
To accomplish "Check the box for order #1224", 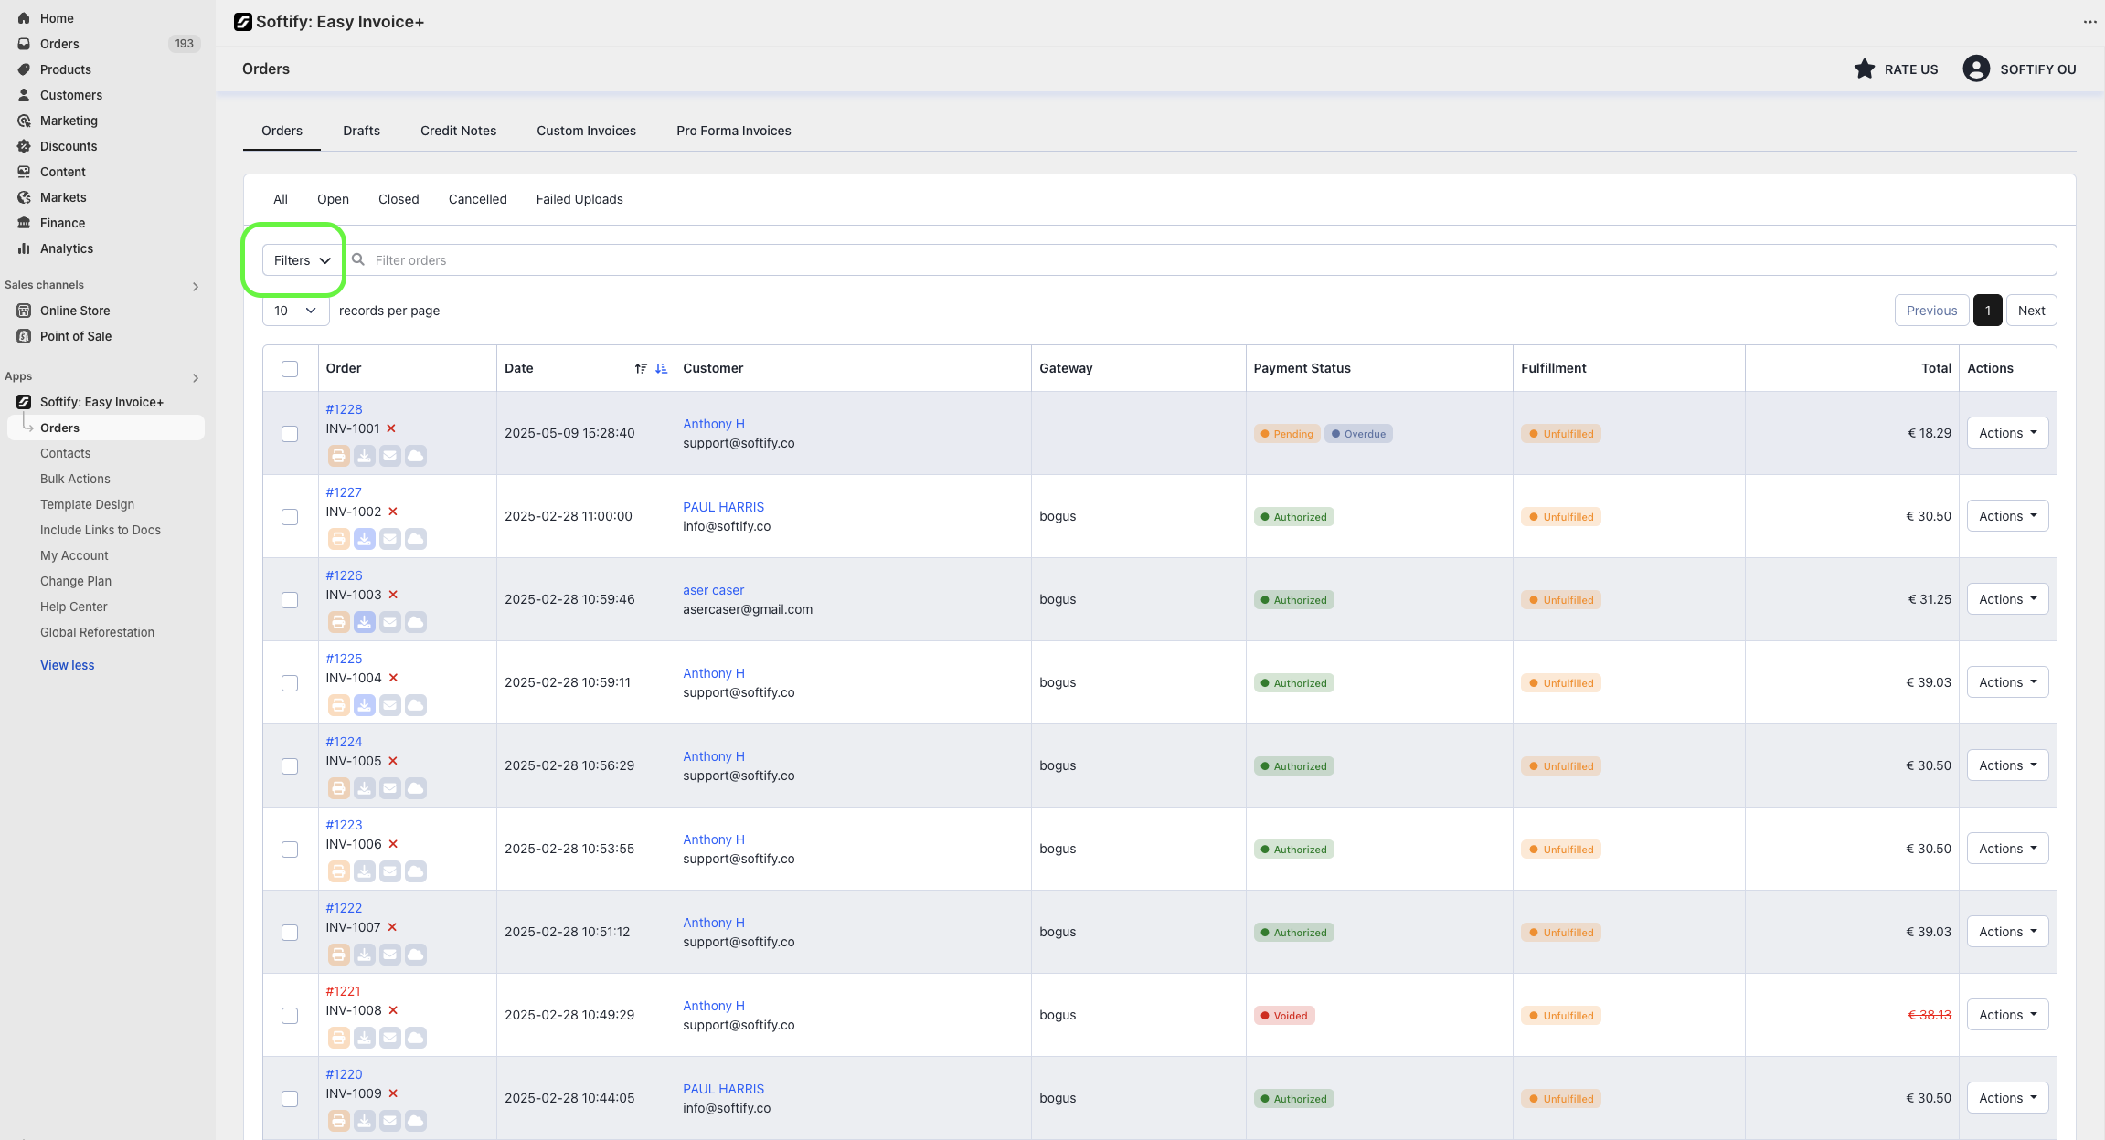I will pyautogui.click(x=290, y=766).
